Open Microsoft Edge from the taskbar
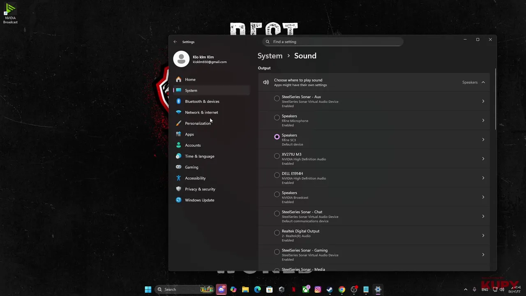526x296 pixels. pyautogui.click(x=257, y=289)
